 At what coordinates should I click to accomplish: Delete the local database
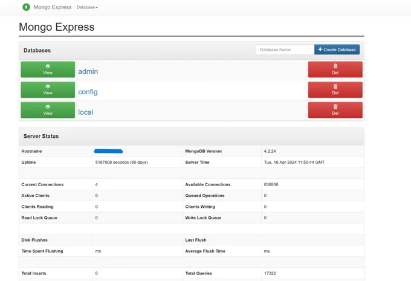(335, 110)
